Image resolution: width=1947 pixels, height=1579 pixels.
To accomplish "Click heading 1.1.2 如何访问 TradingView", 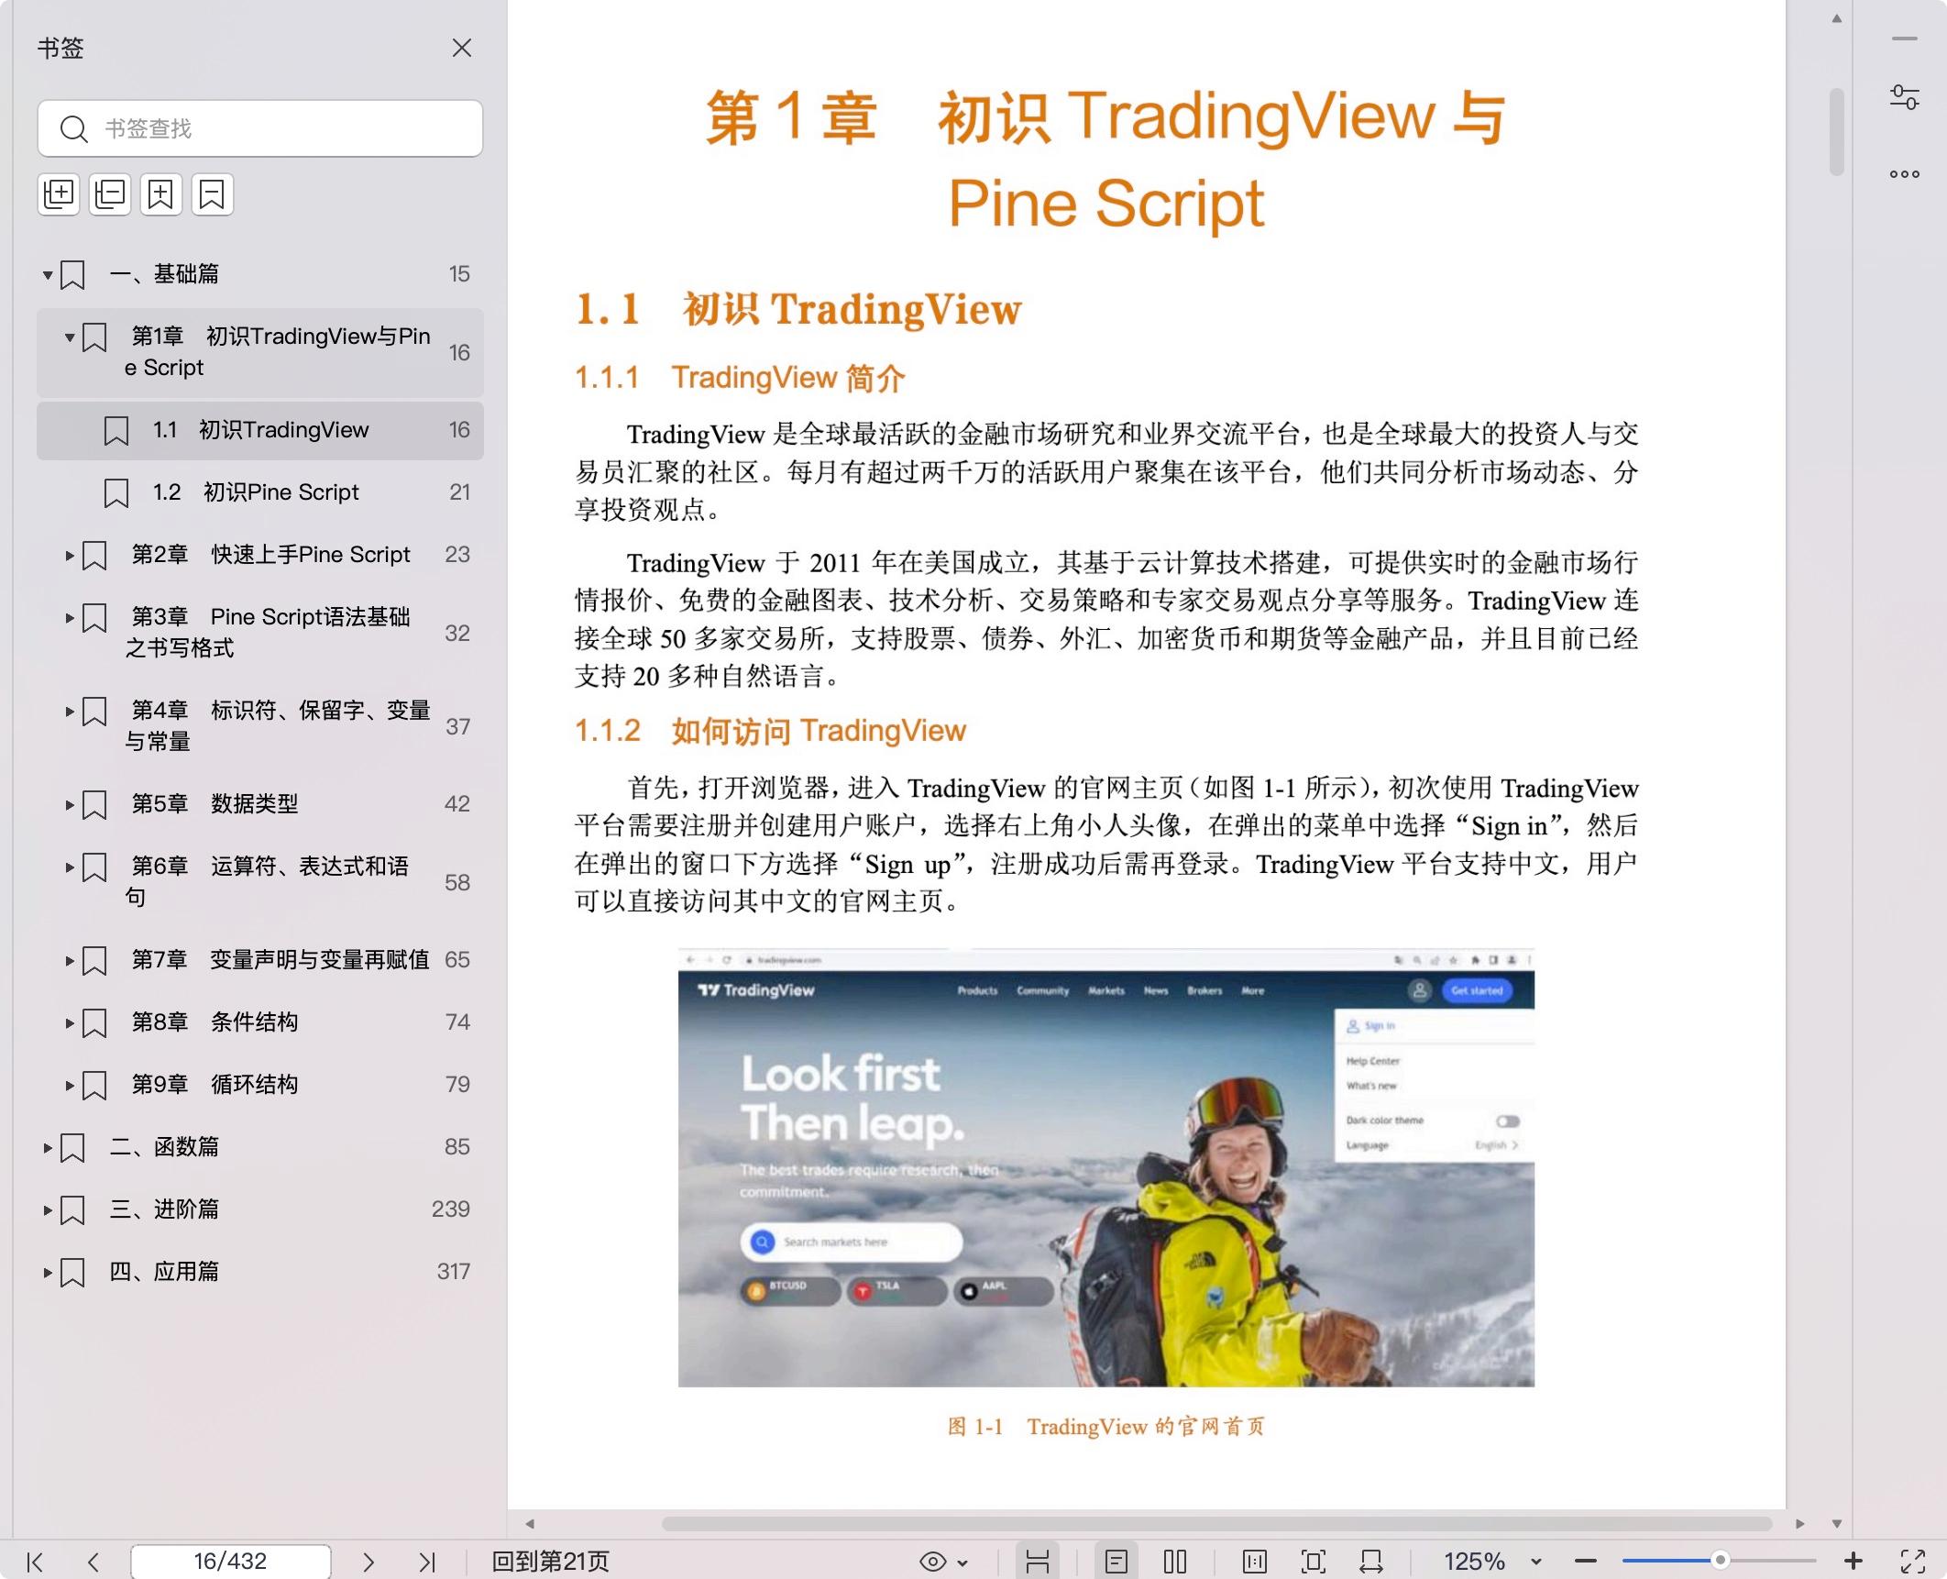I will tap(770, 731).
